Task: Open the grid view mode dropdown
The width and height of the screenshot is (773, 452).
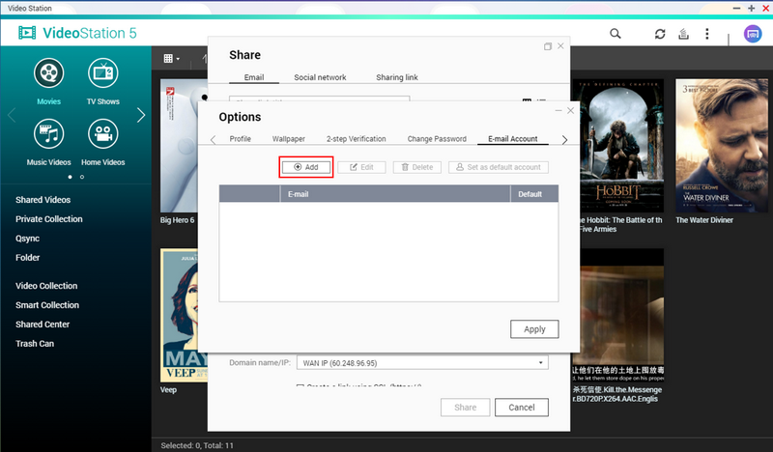Action: pyautogui.click(x=171, y=59)
